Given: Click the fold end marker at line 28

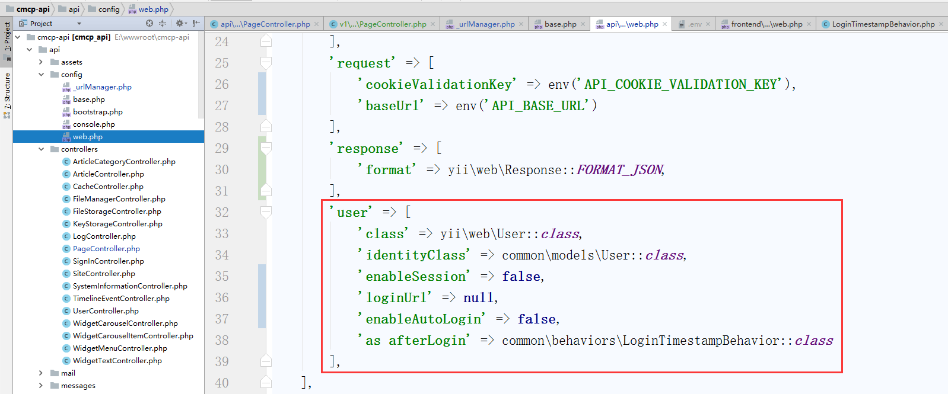Looking at the screenshot, I should [x=266, y=126].
